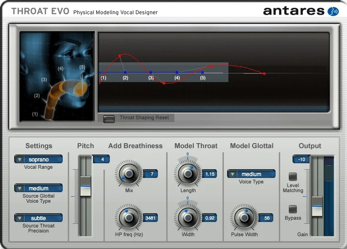Open the Source Glottal Voice Type dropdown

pos(38,188)
